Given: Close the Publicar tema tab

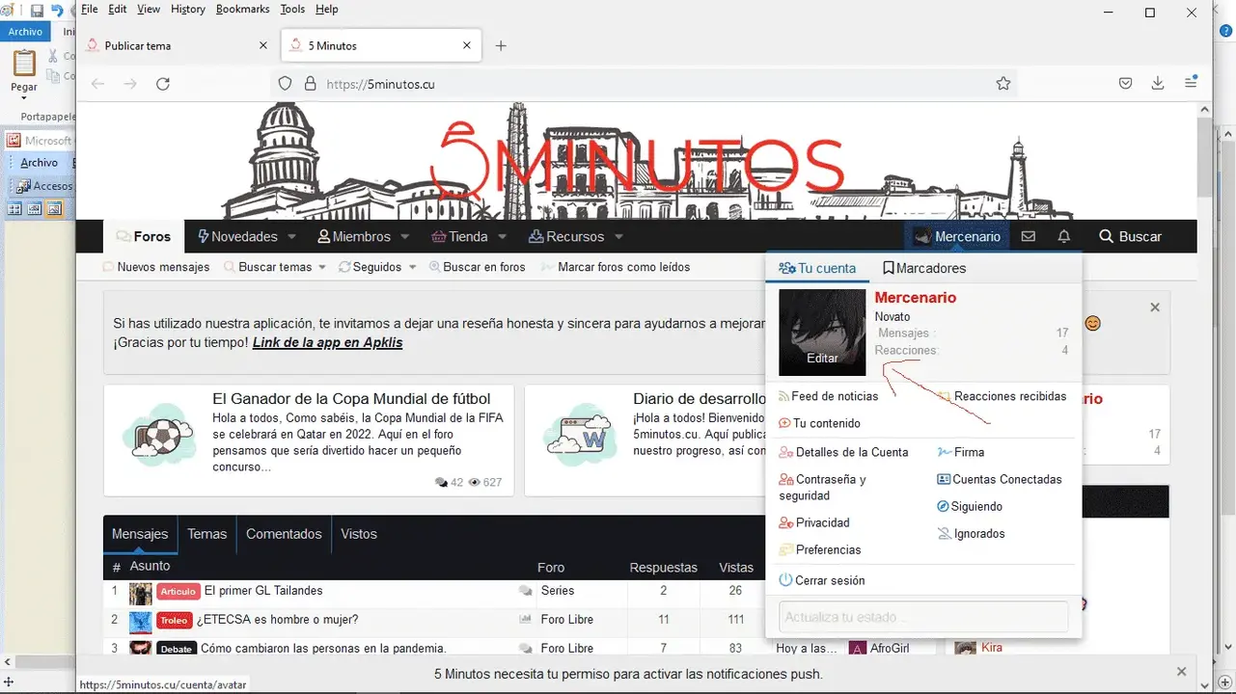Looking at the screenshot, I should [264, 45].
